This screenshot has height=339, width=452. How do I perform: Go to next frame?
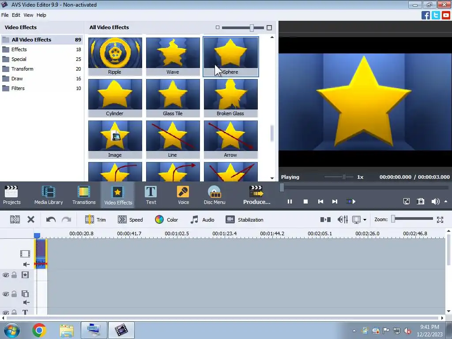click(x=335, y=201)
